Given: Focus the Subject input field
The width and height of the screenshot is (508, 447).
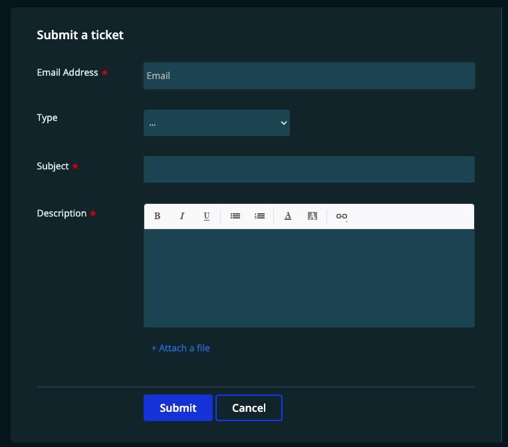Looking at the screenshot, I should tap(309, 169).
